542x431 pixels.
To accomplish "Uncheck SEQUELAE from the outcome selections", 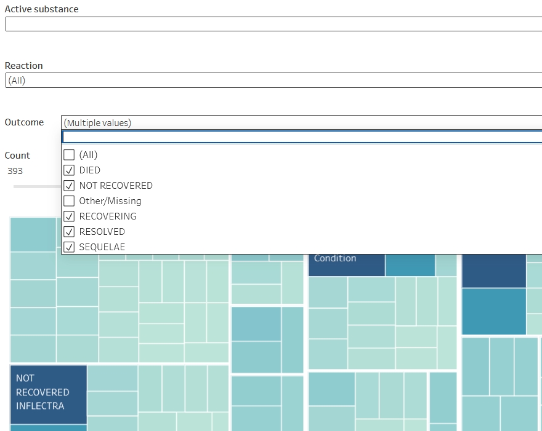I will coord(69,247).
